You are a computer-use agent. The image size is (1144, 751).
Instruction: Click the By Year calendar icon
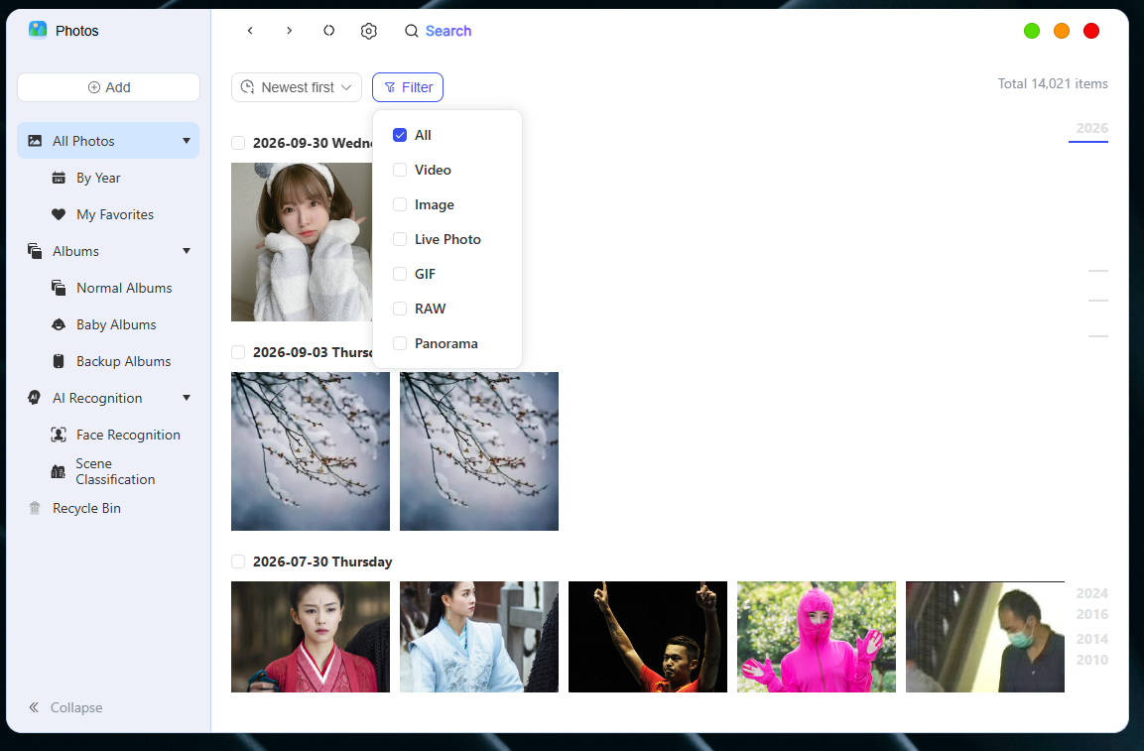pyautogui.click(x=60, y=179)
